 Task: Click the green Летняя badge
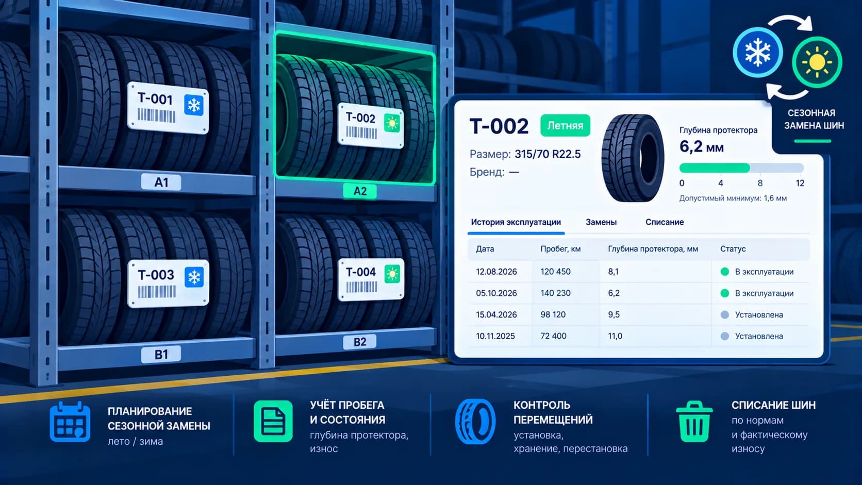[x=565, y=125]
